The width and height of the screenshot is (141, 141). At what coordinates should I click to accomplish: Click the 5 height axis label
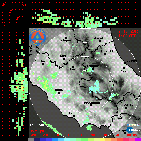18,19
